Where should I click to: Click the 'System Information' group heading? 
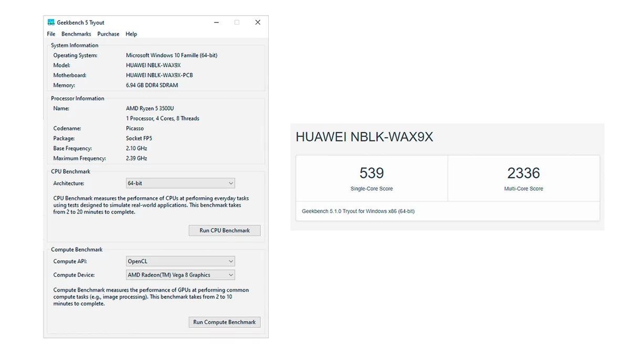[x=75, y=46]
